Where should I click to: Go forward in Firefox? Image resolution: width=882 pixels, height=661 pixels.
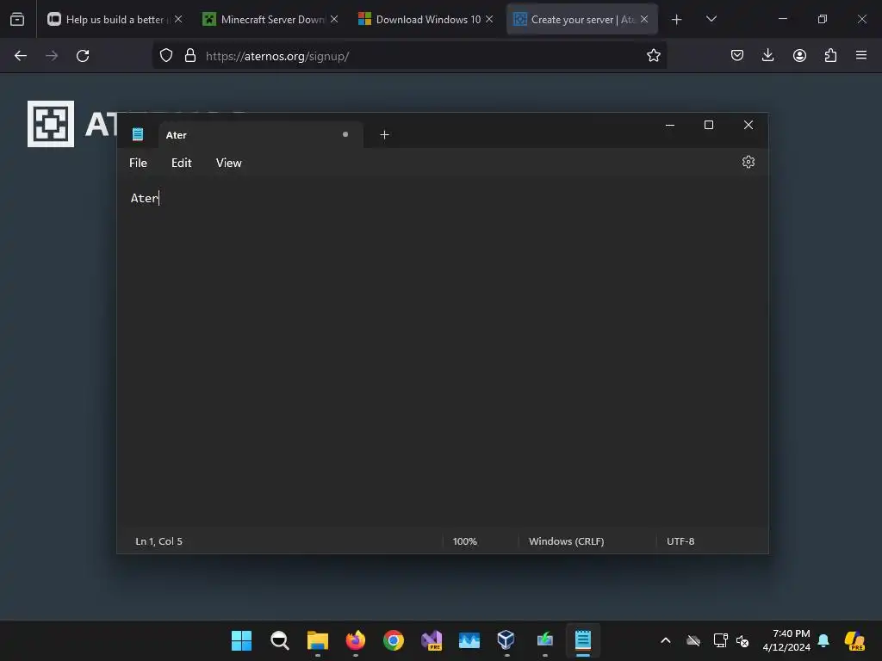pos(52,56)
